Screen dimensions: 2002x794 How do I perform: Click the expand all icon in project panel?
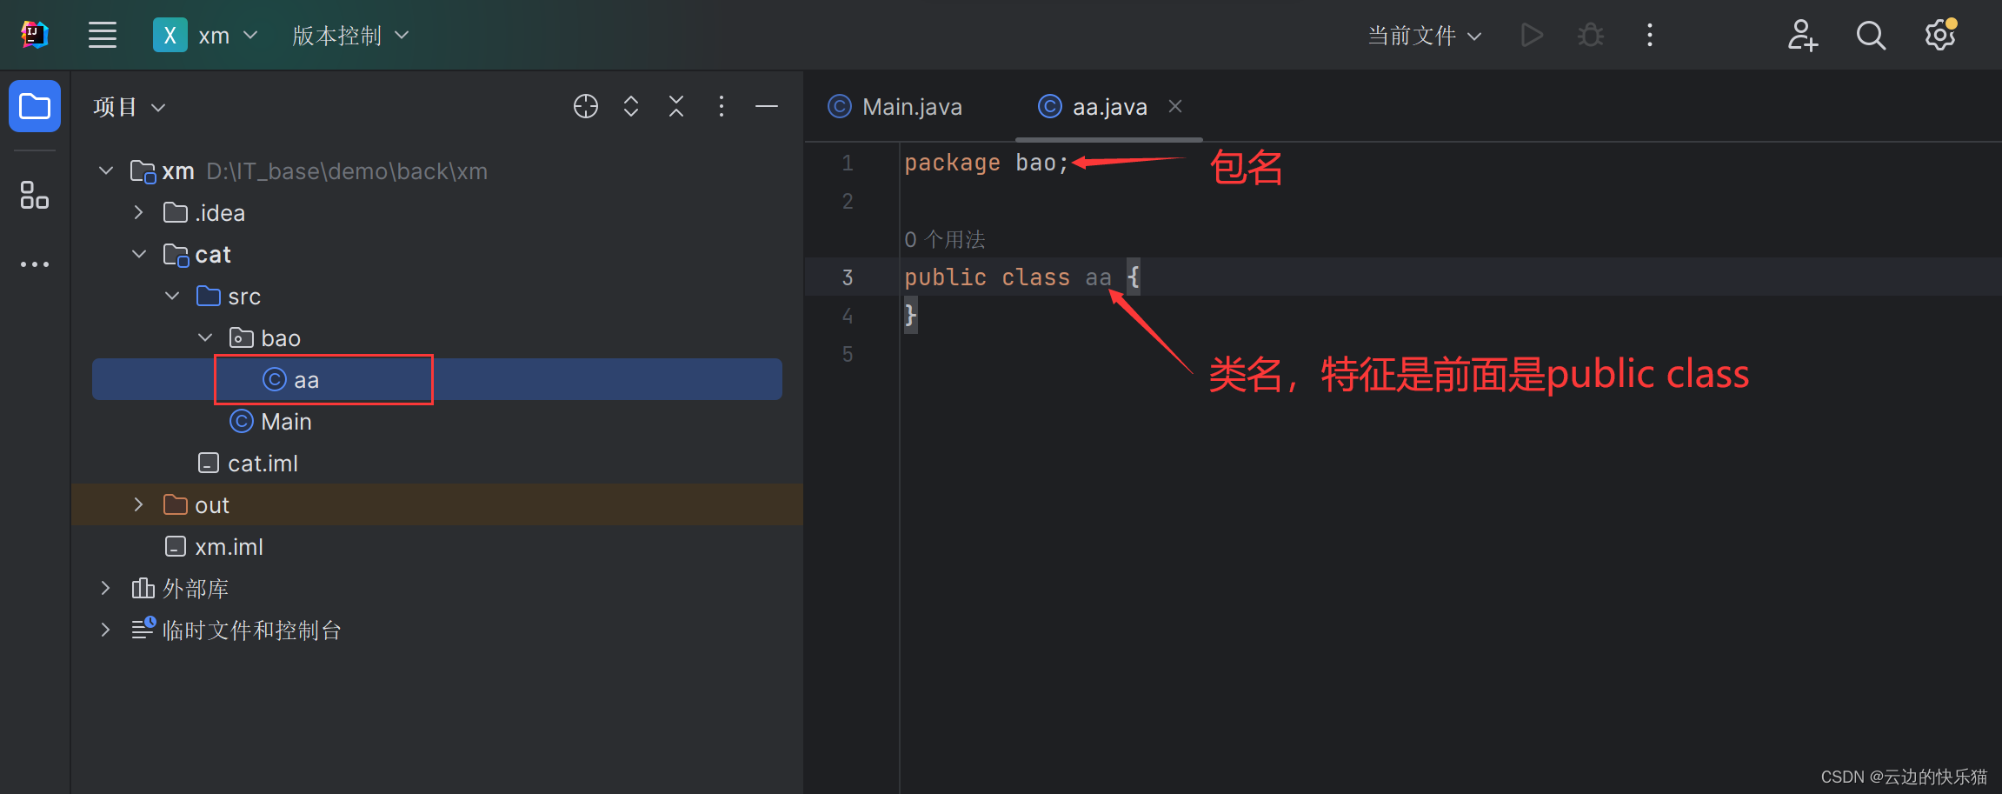(x=631, y=106)
